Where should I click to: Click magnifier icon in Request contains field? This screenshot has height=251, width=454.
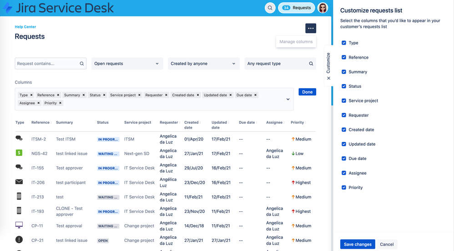(x=81, y=64)
